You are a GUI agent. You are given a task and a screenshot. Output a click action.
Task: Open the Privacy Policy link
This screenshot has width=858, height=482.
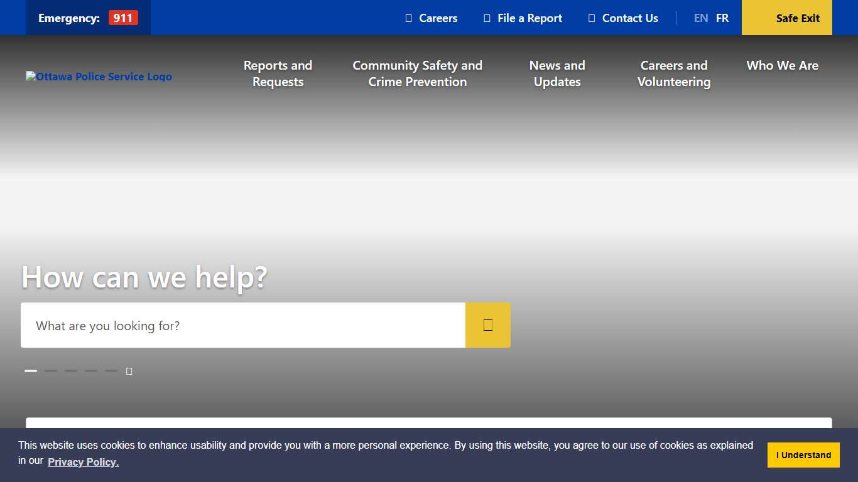83,462
